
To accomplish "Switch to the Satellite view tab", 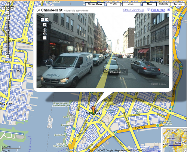I will (x=163, y=4).
